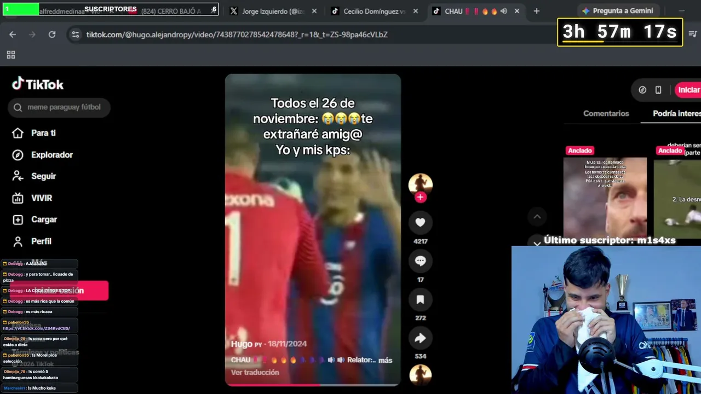701x394 pixels.
Task: Switch to the CERRO BAJÓ A tab
Action: (171, 11)
